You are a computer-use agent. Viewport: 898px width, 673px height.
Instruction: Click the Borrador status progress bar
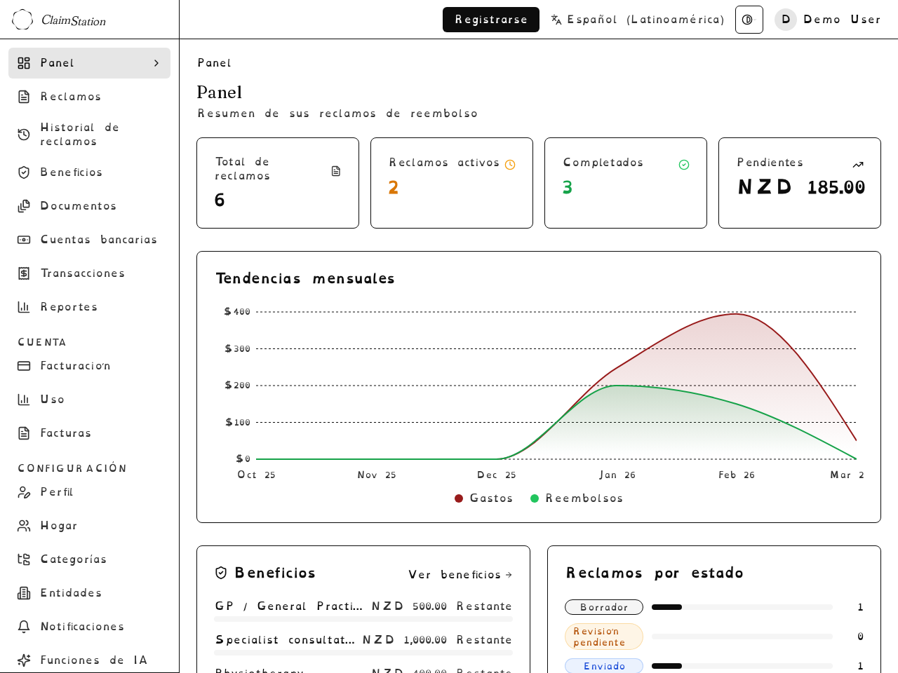pyautogui.click(x=742, y=607)
